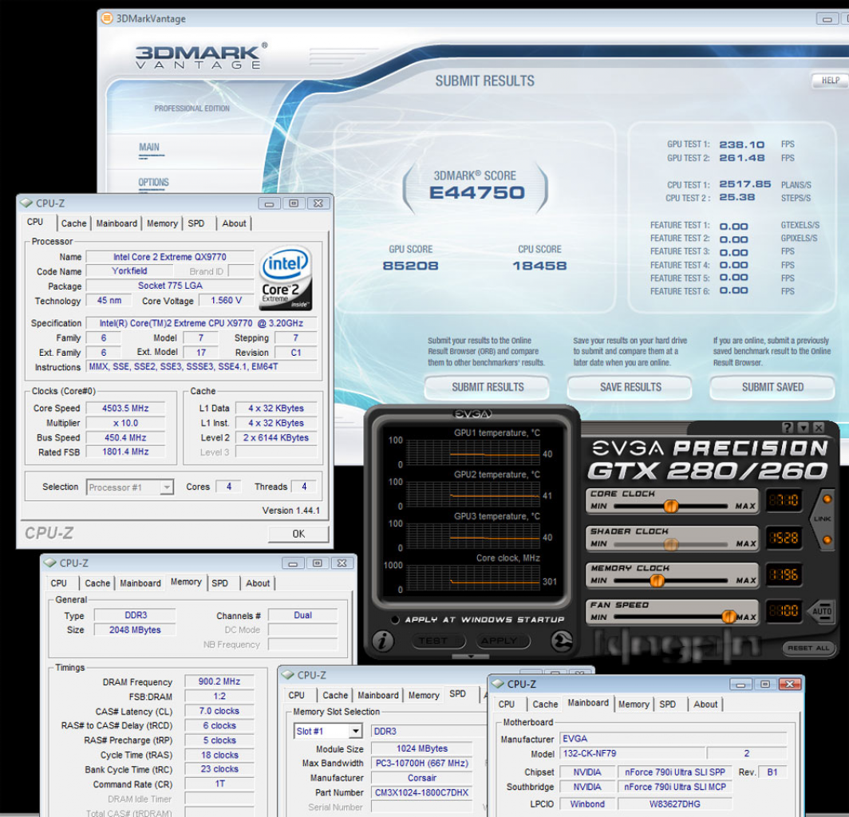Click OK in the CPU-Z CPU window

coord(298,534)
